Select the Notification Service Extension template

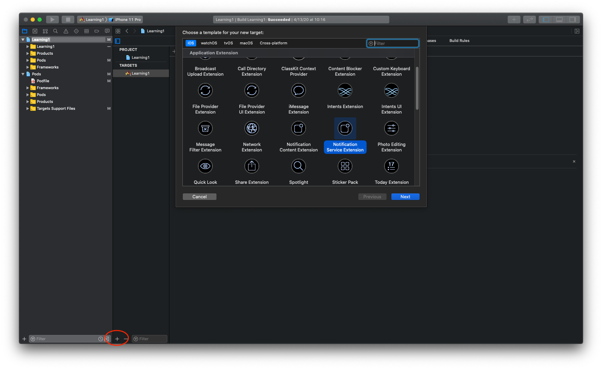tap(345, 137)
